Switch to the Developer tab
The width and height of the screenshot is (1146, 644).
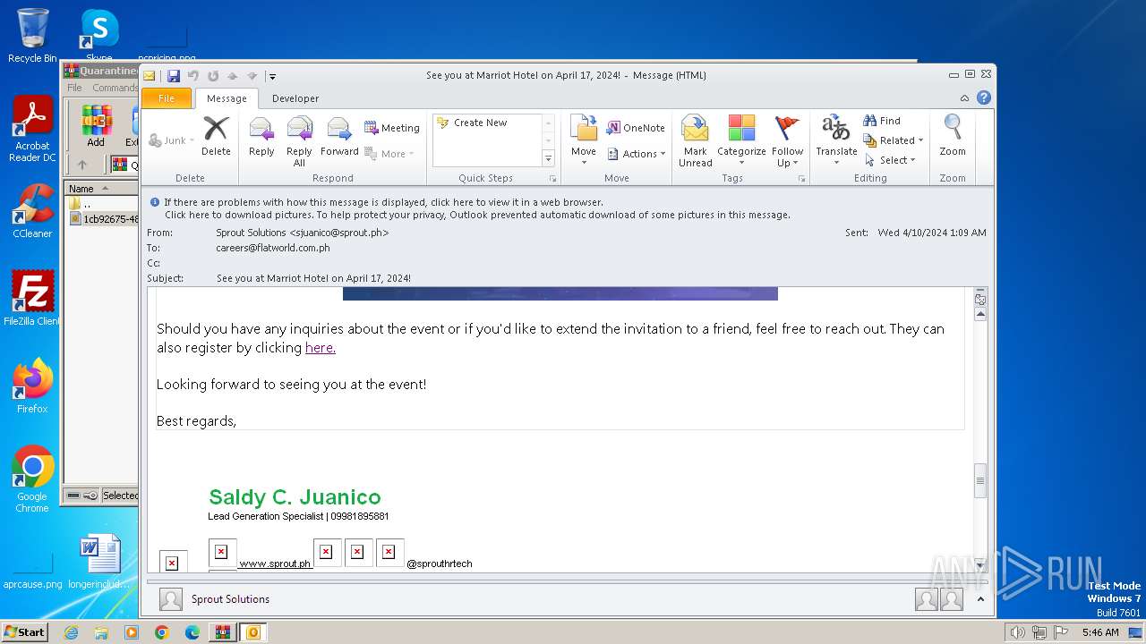point(295,98)
